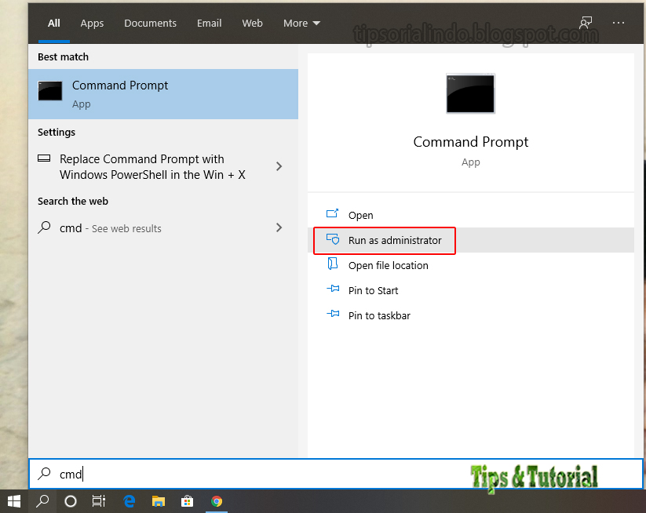Image resolution: width=646 pixels, height=513 pixels.
Task: Open Google Chrome from the taskbar
Action: (217, 501)
